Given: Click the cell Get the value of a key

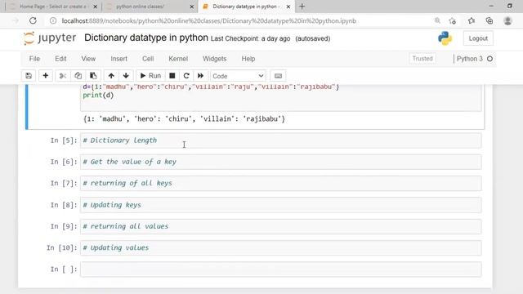Looking at the screenshot, I should pos(281,162).
